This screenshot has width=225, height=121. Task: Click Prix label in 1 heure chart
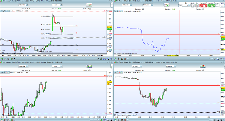tap(1, 11)
